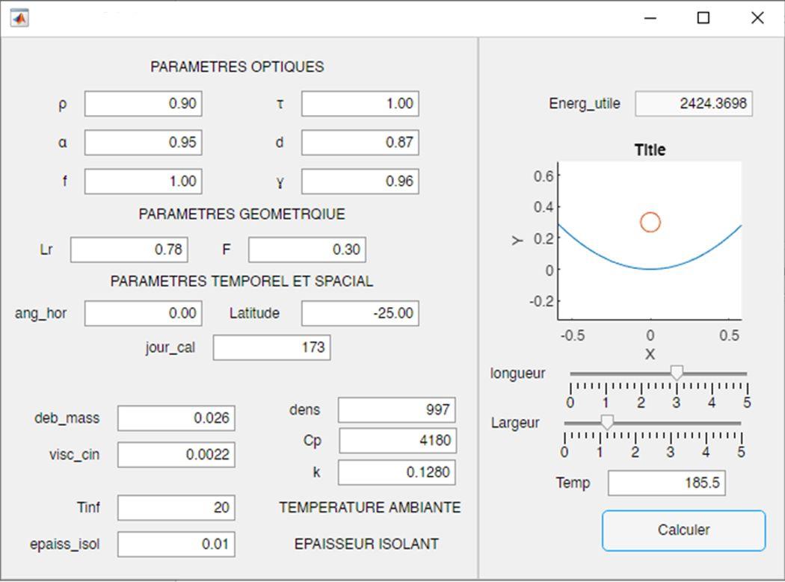Focus the F focal field 0.30
Screen dimensions: 785x582
coord(307,250)
